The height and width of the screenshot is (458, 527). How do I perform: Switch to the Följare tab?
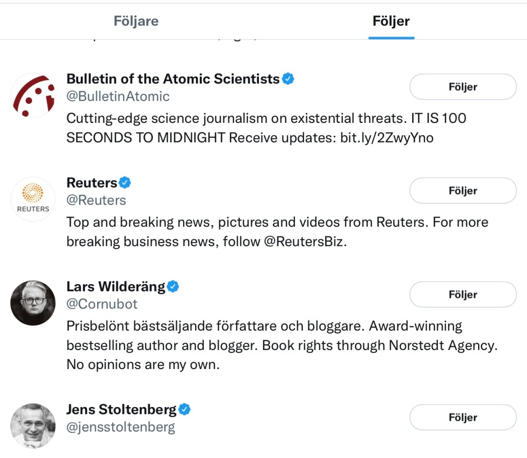(136, 22)
